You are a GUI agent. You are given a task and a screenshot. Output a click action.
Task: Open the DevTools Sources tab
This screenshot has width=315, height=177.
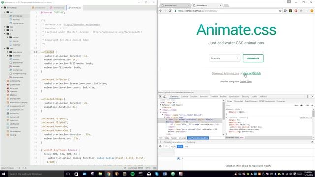(x=194, y=96)
